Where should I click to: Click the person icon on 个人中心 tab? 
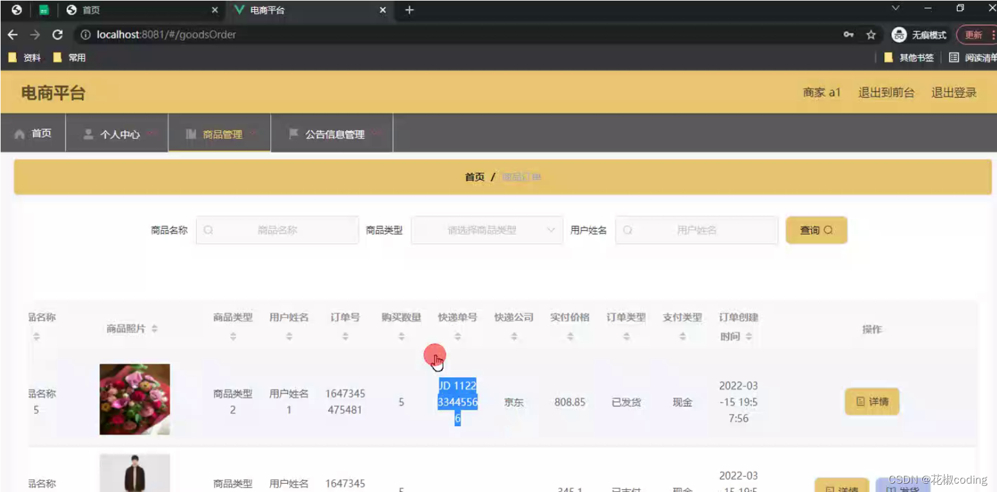coord(88,134)
